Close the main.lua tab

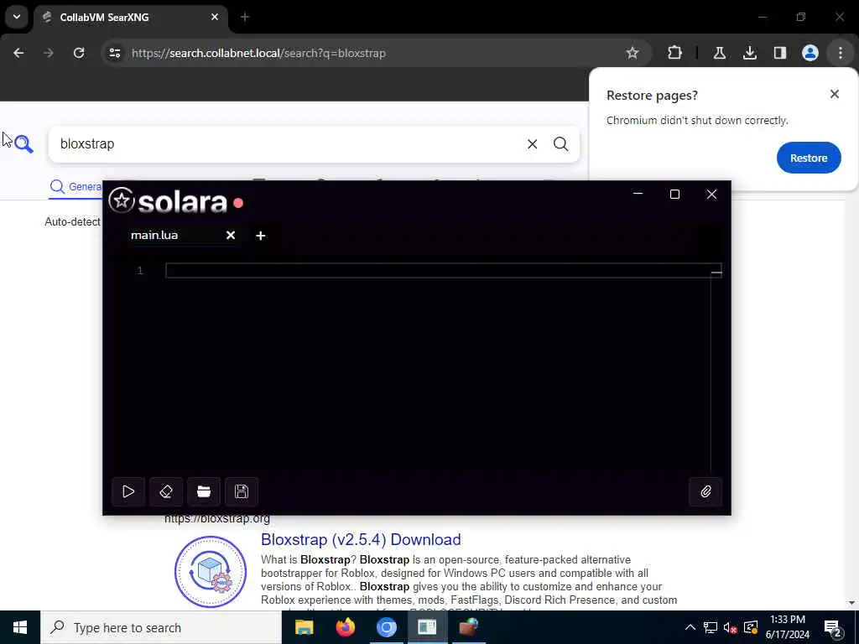coord(231,235)
